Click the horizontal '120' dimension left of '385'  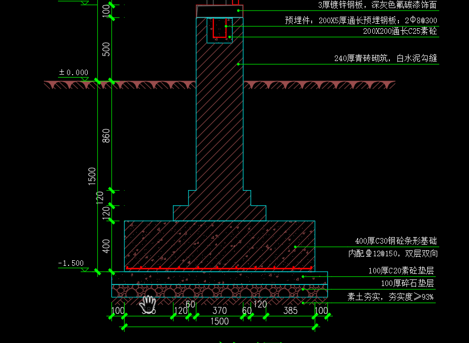260,304
